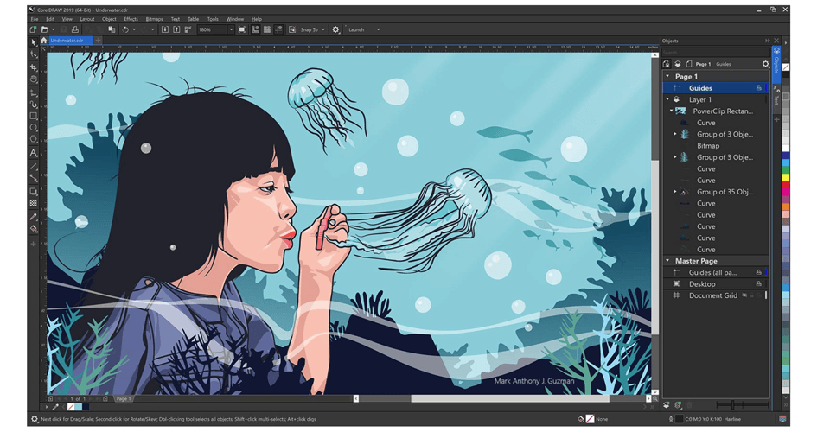The width and height of the screenshot is (830, 432).
Task: Open the Undo history dropdown arrow
Action: pos(134,29)
